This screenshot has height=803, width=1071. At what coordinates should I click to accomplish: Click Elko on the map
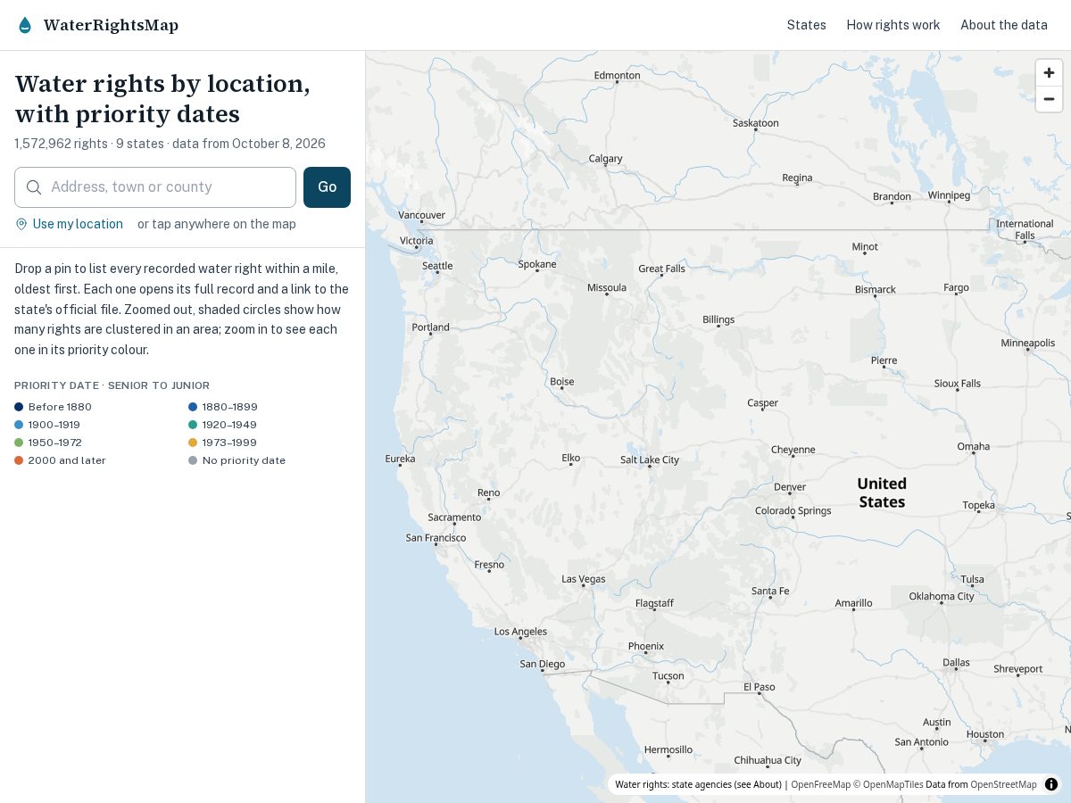571,458
